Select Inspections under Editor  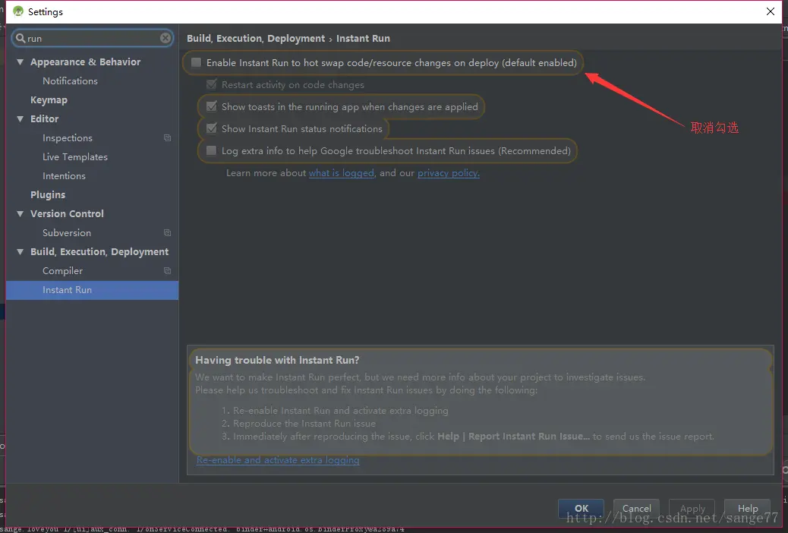point(68,137)
